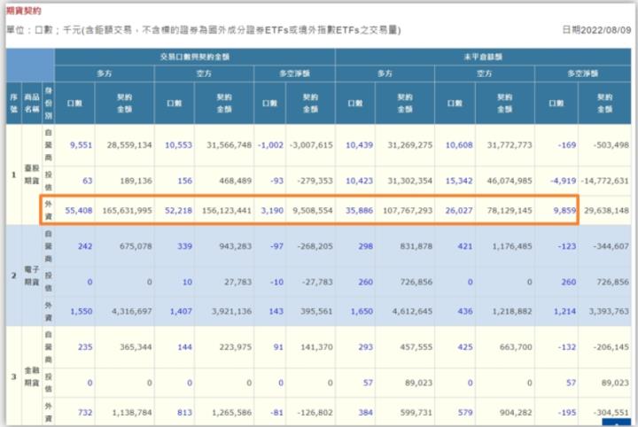Click the 未平倉餘額 column group header
Viewport: 638px width, 427px height.
click(486, 57)
